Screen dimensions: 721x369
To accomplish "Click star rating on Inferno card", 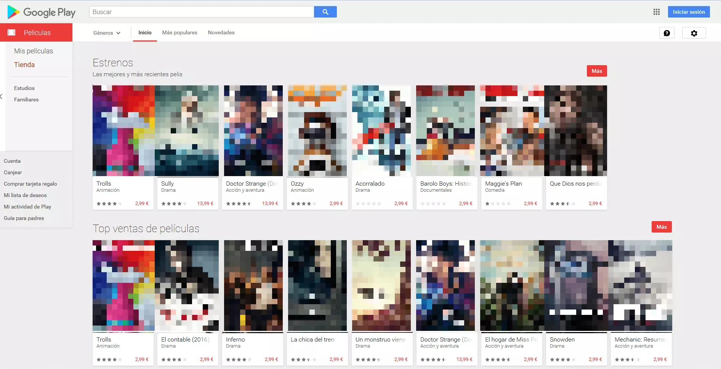I will [239, 359].
